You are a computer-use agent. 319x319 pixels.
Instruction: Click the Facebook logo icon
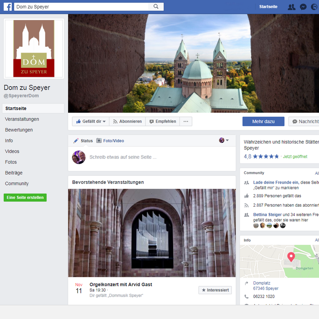pos(8,7)
